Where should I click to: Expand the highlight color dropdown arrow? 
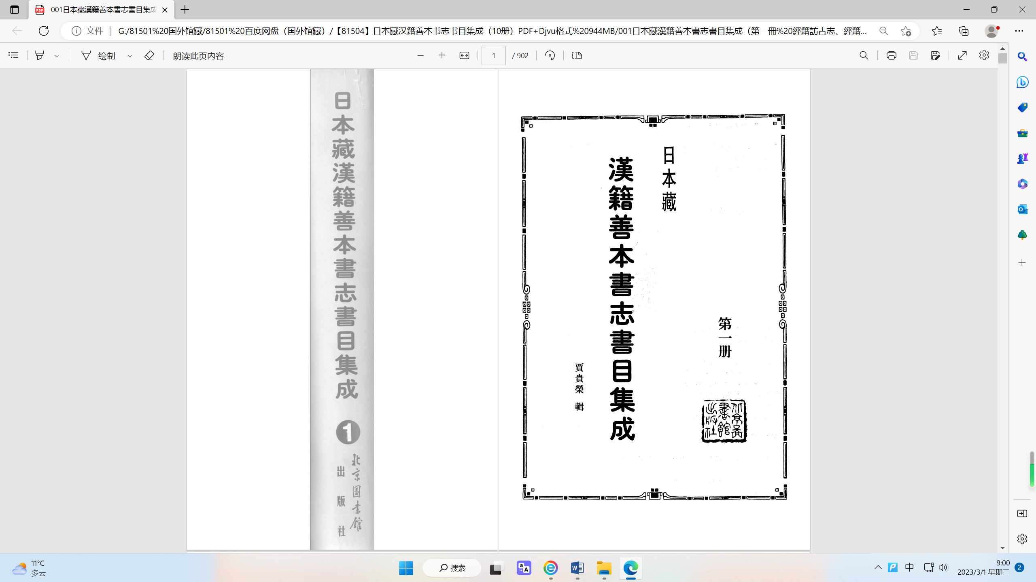point(57,56)
